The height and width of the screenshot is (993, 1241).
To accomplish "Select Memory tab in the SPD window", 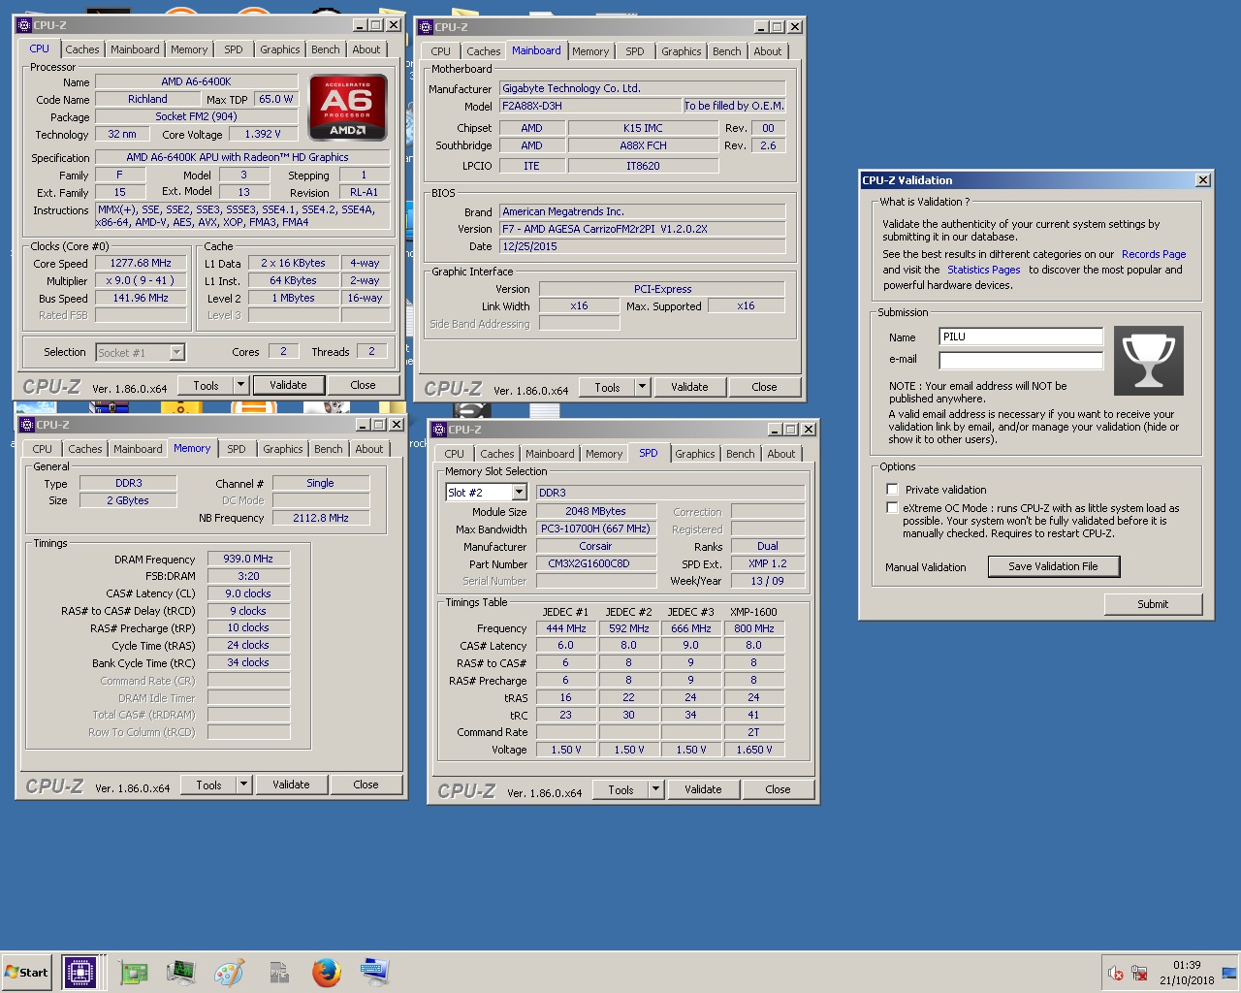I will tap(604, 454).
